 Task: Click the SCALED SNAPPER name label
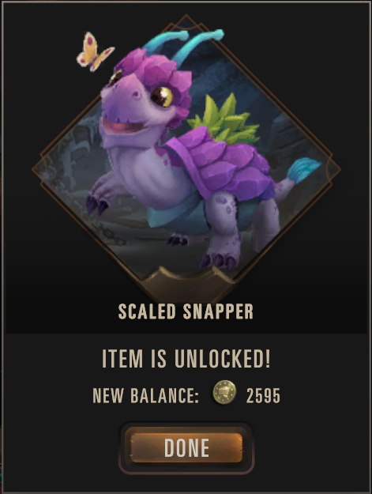point(186,312)
